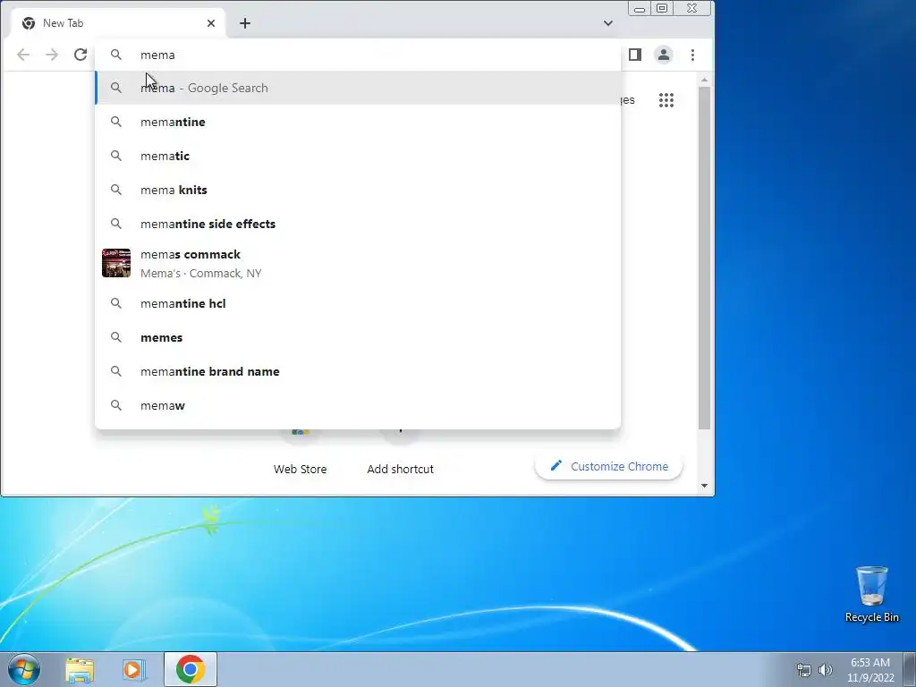The height and width of the screenshot is (687, 916).
Task: Choose 'mema - Google Search' suggestion
Action: click(x=358, y=88)
